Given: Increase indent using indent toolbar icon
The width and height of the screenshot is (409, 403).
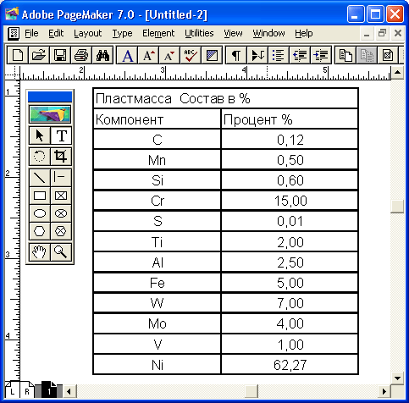Looking at the screenshot, I should pyautogui.click(x=321, y=55).
